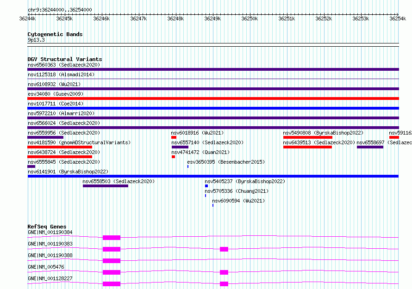The width and height of the screenshot is (412, 289).
Task: Open nsv5972210 (Almarri2020) variant label
Action: click(x=61, y=113)
